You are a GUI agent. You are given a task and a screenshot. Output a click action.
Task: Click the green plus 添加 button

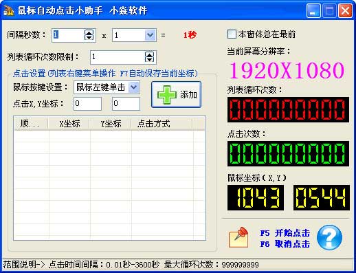pos(176,94)
